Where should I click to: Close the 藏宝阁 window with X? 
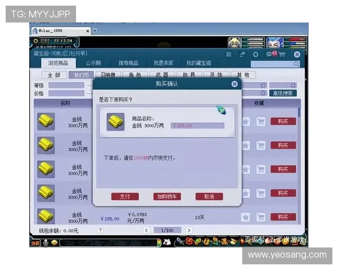click(297, 55)
